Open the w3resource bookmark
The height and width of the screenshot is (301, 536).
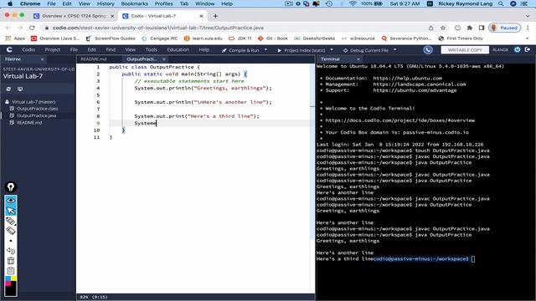tap(358, 38)
